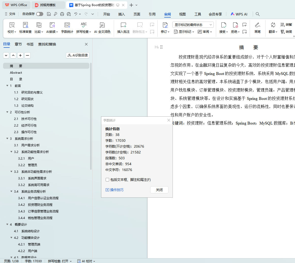Collapse the 1 前言 outline section

point(7,86)
